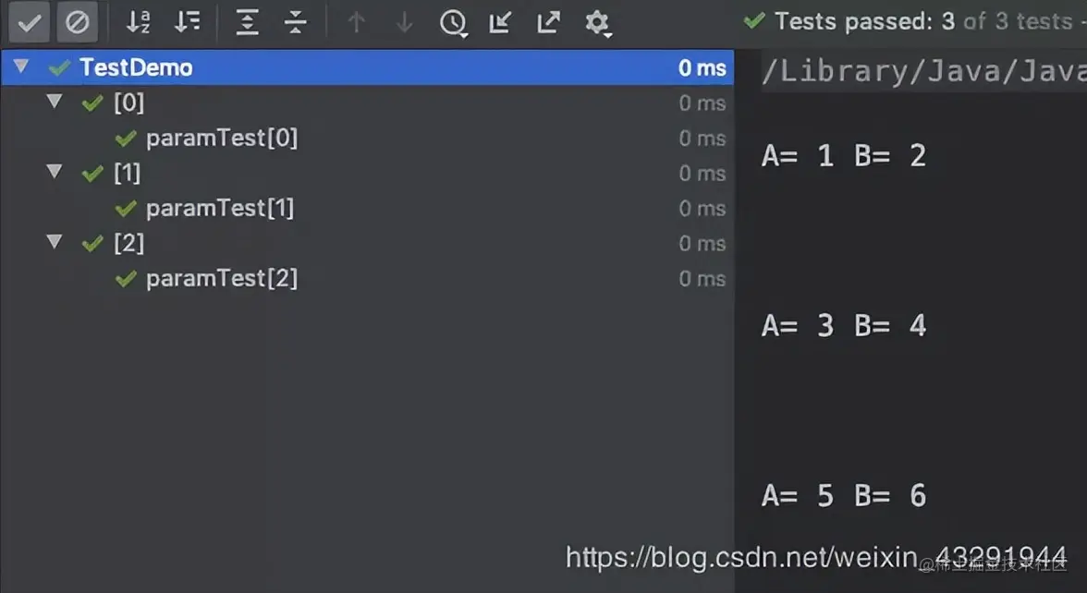Collapse the [2] test group arrow
The height and width of the screenshot is (593, 1087).
coord(54,242)
